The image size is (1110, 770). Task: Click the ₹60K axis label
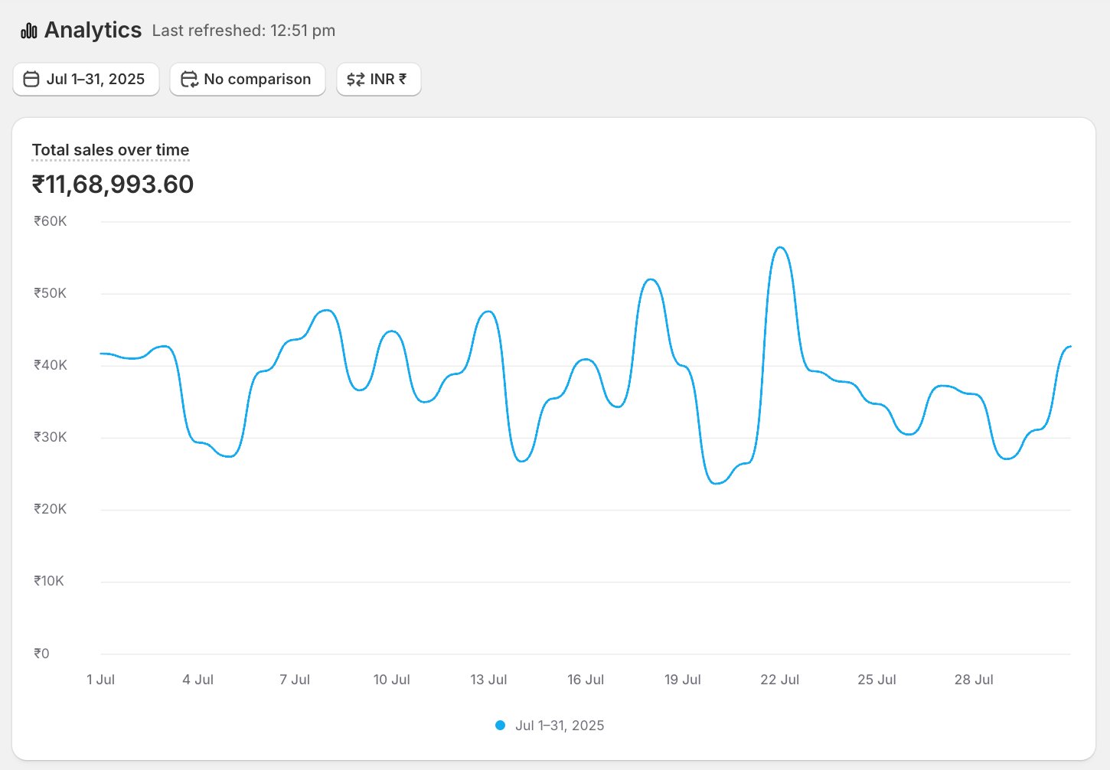click(x=51, y=221)
